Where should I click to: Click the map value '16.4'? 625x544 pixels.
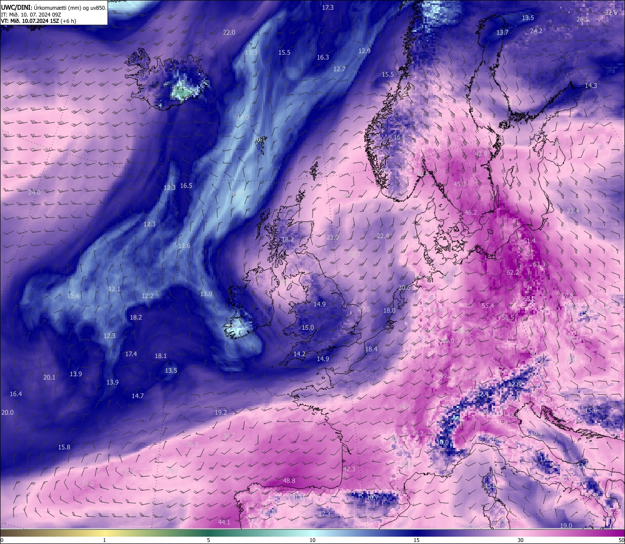tap(16, 394)
